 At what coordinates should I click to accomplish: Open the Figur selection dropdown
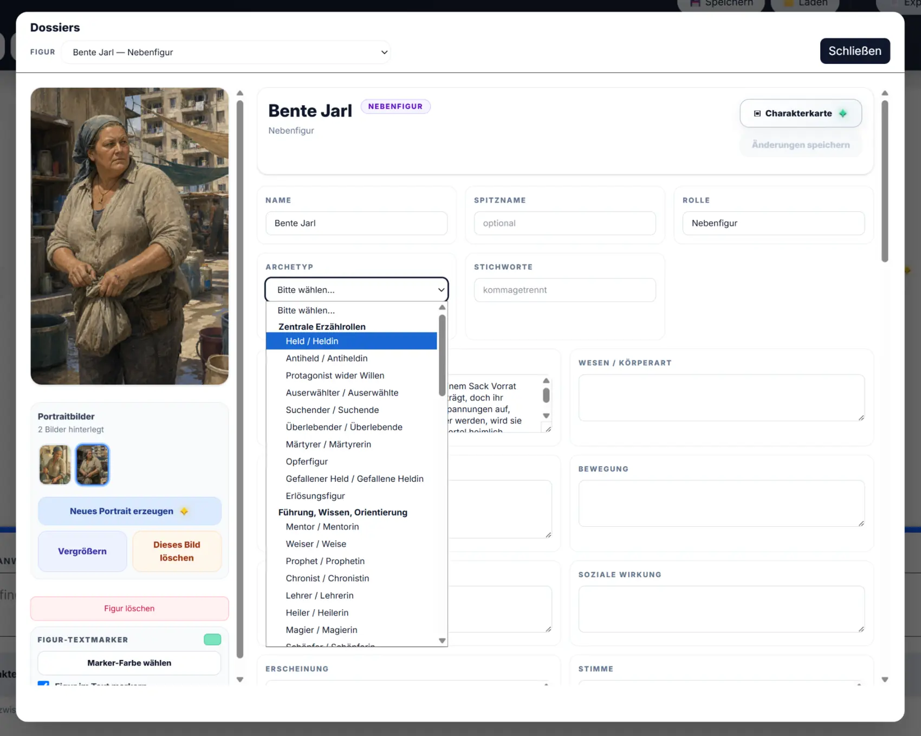225,52
